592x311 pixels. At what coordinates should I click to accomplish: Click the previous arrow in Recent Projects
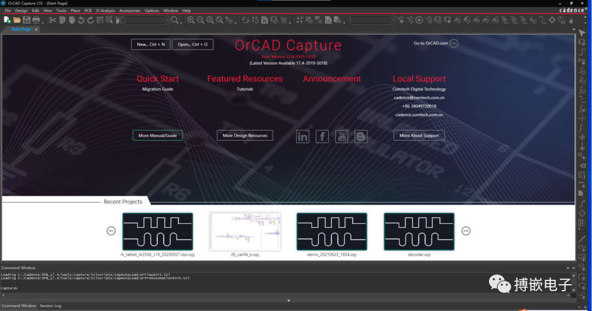pyautogui.click(x=111, y=231)
